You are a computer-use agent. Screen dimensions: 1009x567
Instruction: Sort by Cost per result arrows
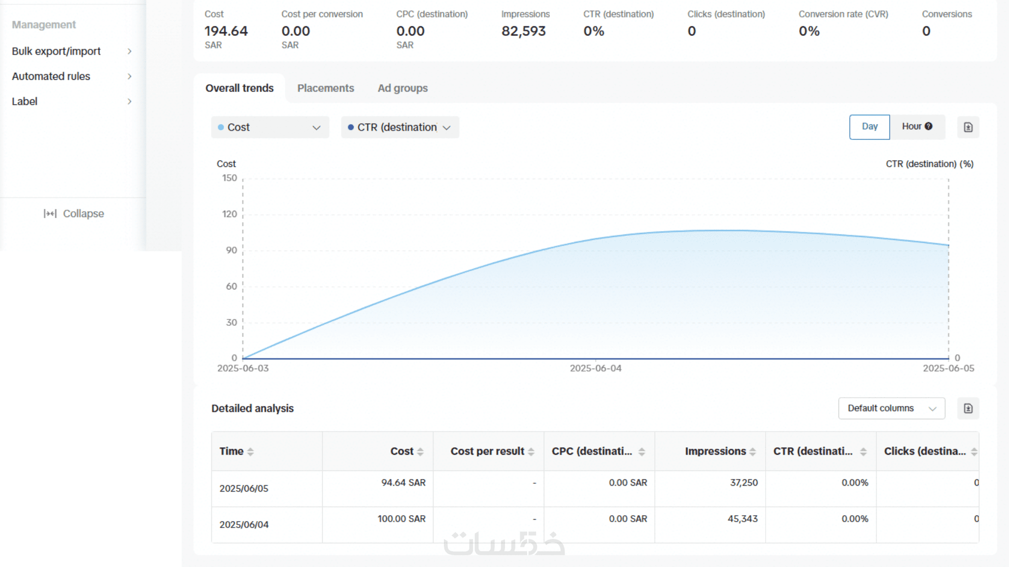tap(531, 452)
